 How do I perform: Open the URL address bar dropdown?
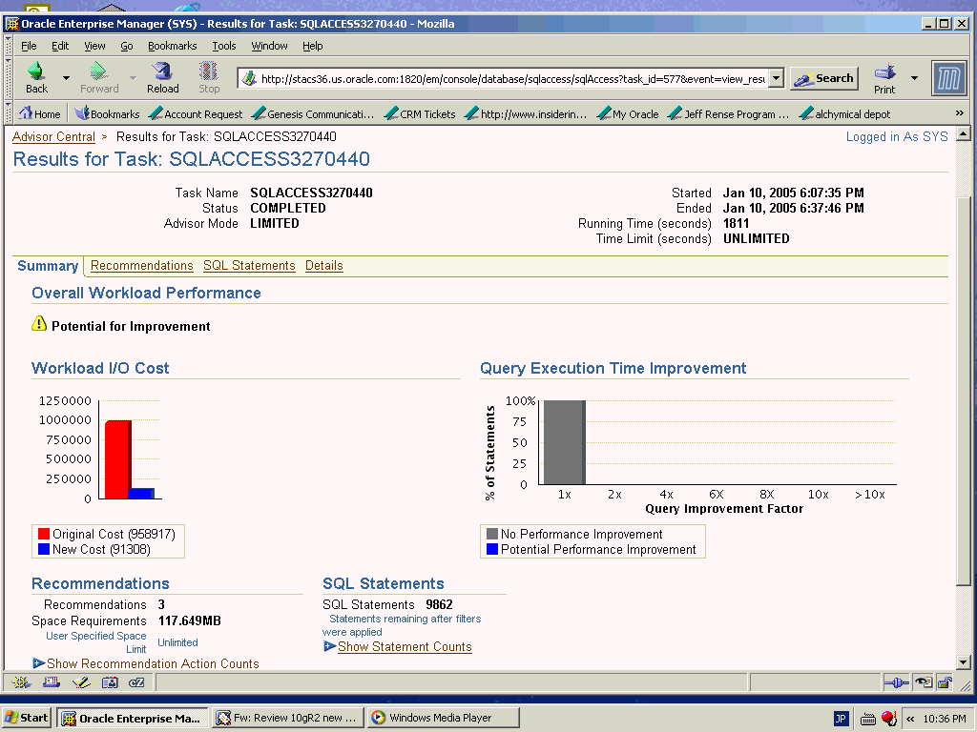coord(776,79)
